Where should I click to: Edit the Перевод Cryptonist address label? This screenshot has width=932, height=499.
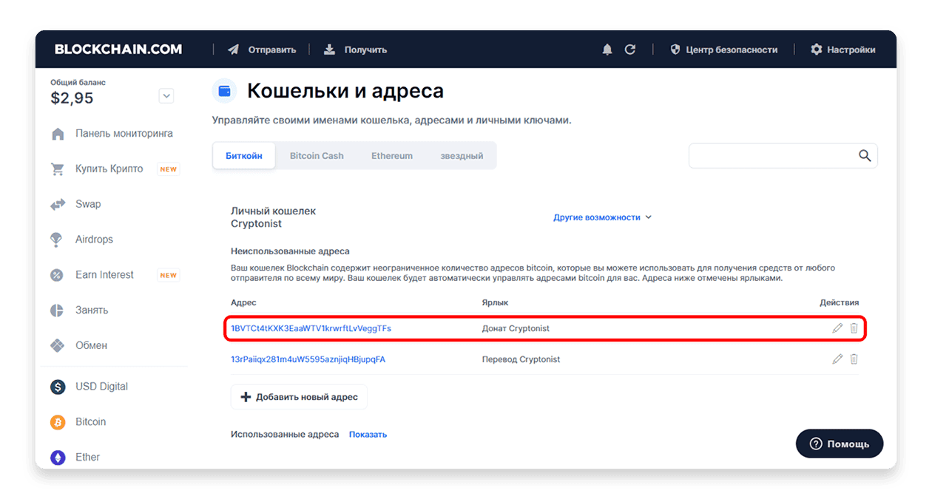point(837,359)
